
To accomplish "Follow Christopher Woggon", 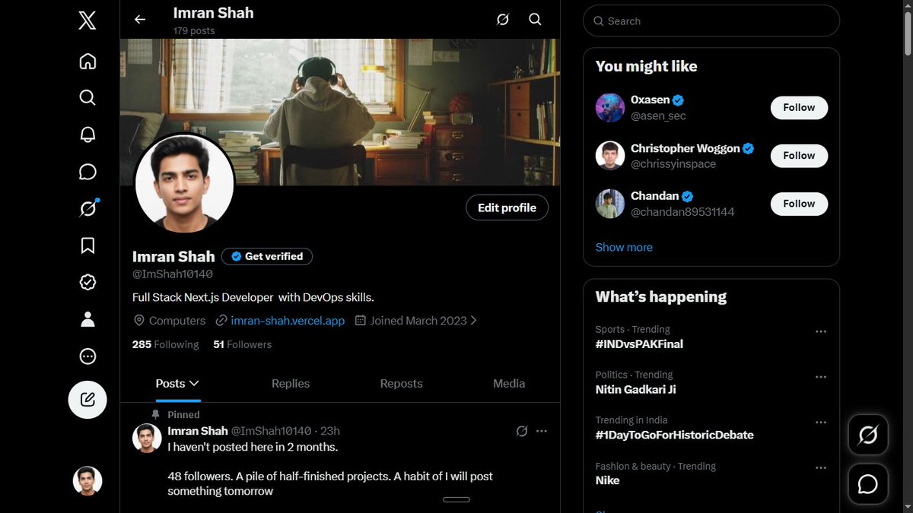I will tap(799, 155).
